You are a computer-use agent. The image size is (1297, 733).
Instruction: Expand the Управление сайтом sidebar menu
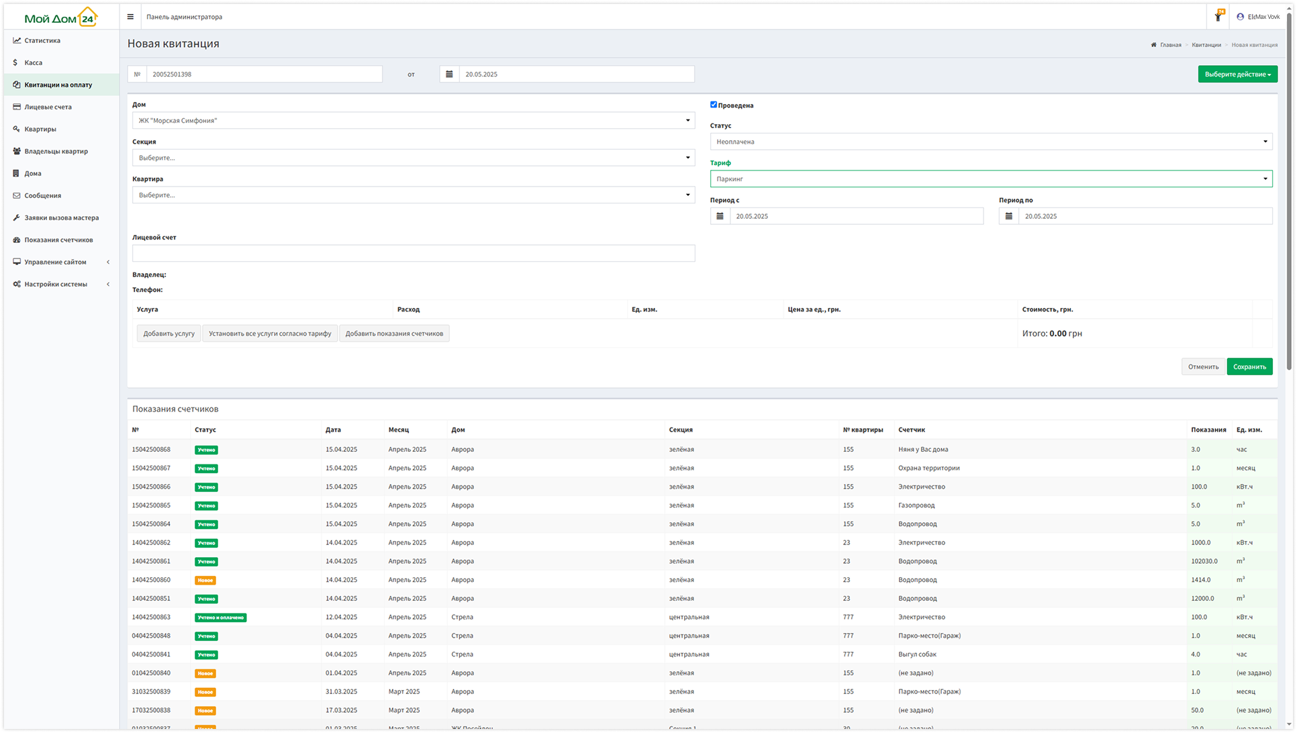(56, 262)
